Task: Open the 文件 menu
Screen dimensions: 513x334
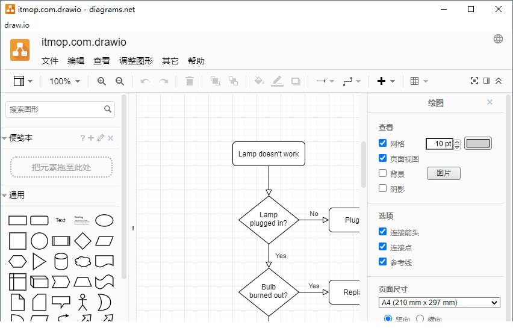Action: tap(50, 61)
